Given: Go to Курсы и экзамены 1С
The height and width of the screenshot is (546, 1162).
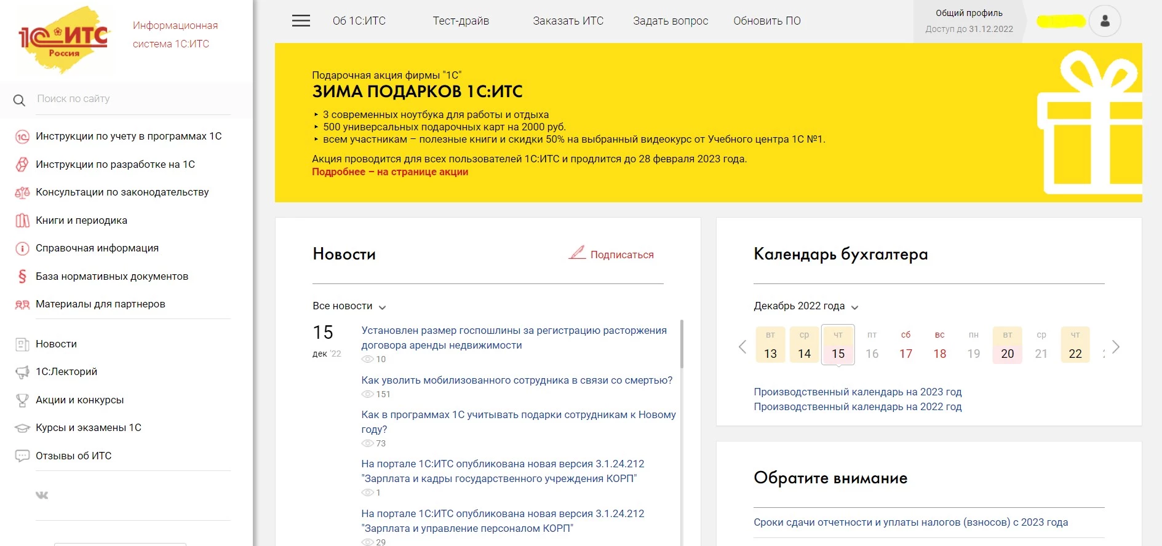Looking at the screenshot, I should [89, 428].
